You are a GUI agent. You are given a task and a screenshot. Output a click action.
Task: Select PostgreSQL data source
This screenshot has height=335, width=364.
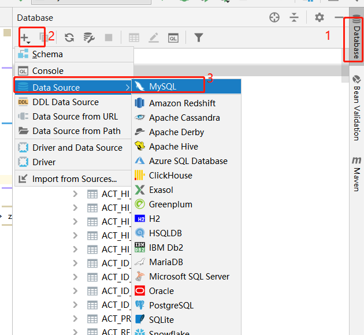pyautogui.click(x=187, y=306)
